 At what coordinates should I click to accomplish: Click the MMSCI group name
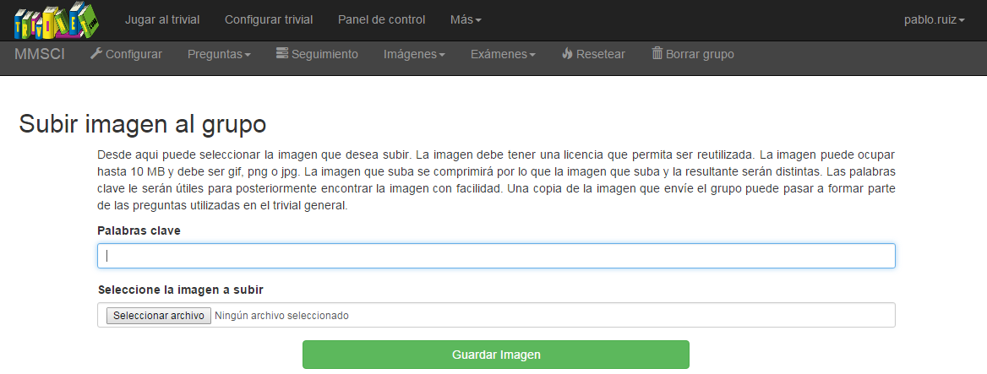(40, 54)
